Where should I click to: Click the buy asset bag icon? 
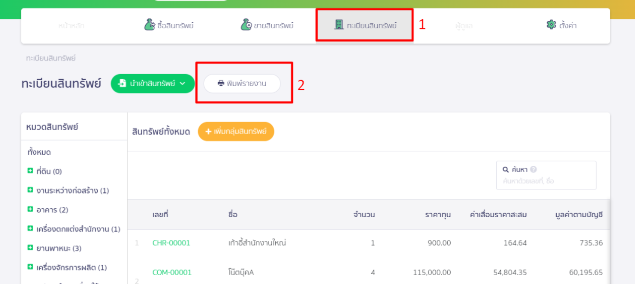point(150,24)
